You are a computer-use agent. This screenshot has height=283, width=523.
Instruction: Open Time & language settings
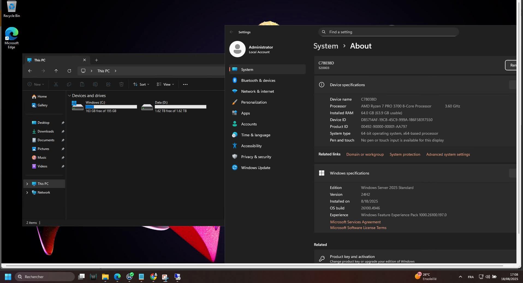coord(267,135)
